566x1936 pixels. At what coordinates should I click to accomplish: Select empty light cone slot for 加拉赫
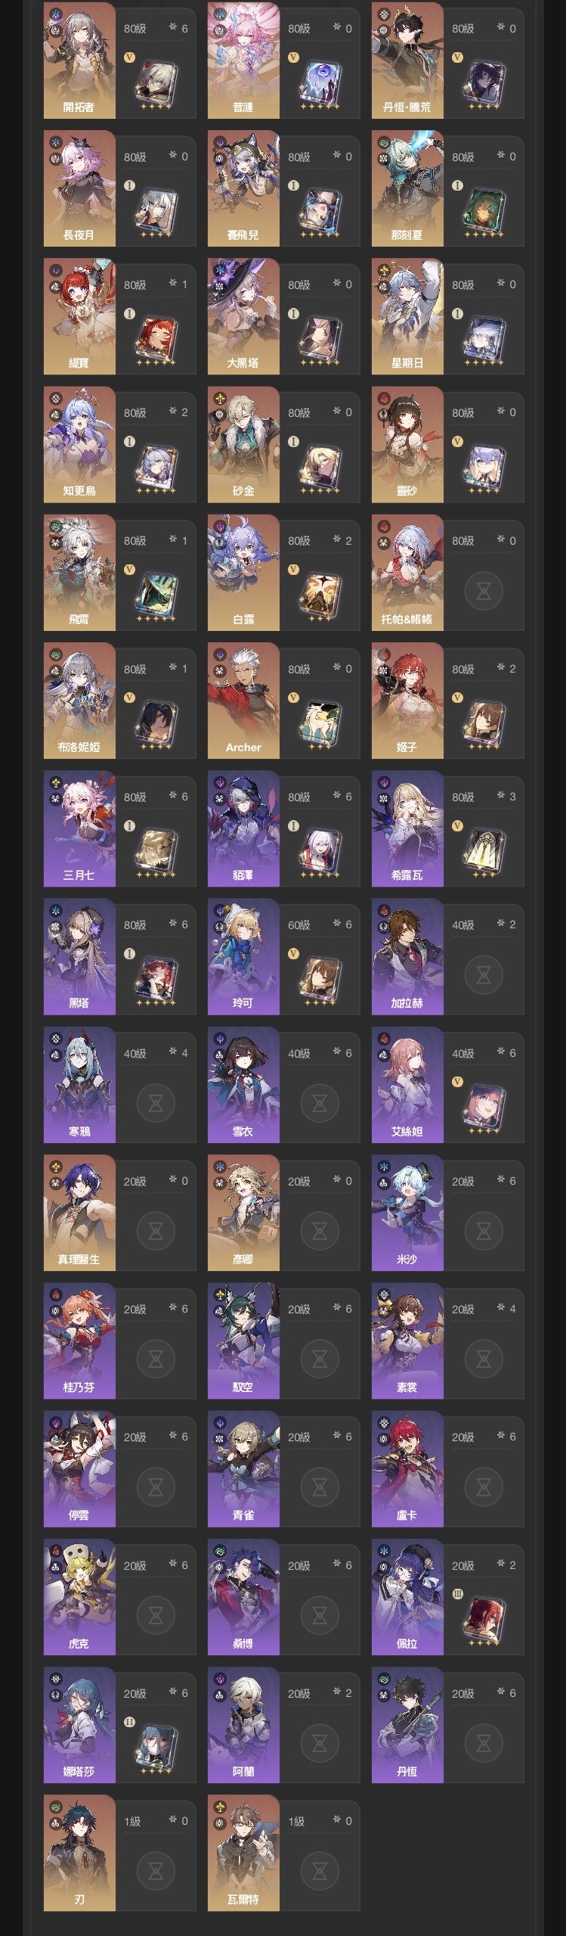click(x=484, y=976)
